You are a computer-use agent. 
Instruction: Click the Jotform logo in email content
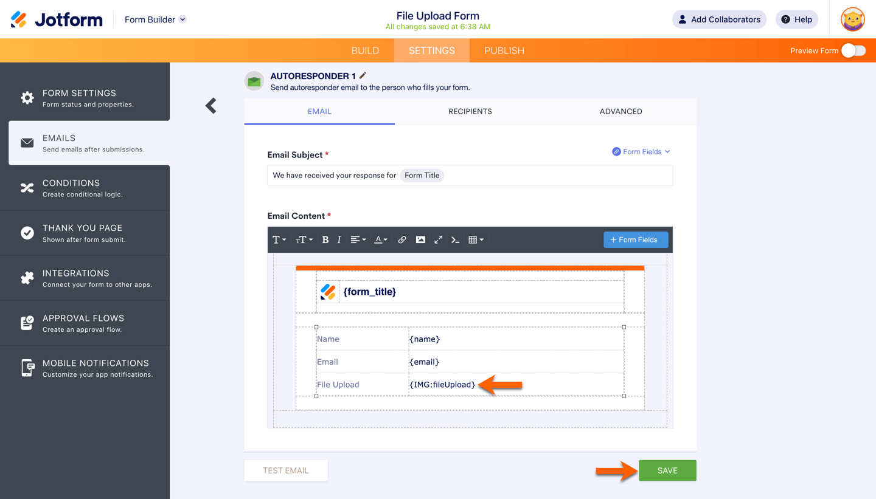(328, 292)
